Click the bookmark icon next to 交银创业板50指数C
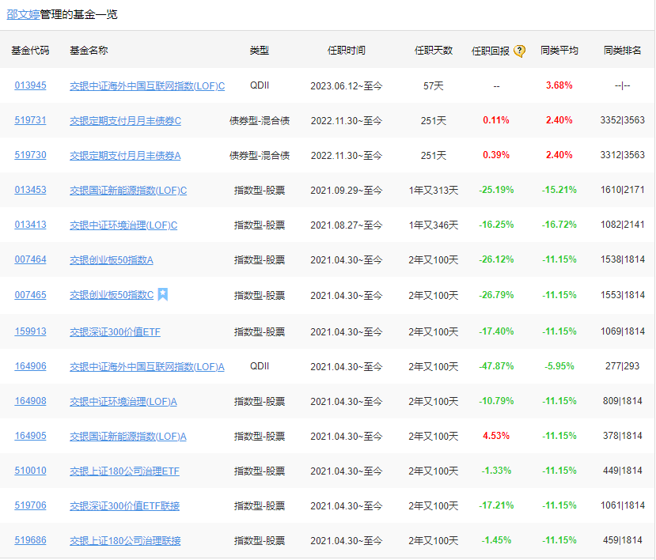The height and width of the screenshot is (560, 656). click(x=163, y=295)
